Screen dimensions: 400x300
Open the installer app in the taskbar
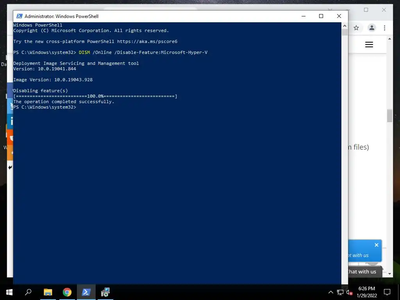[105, 292]
